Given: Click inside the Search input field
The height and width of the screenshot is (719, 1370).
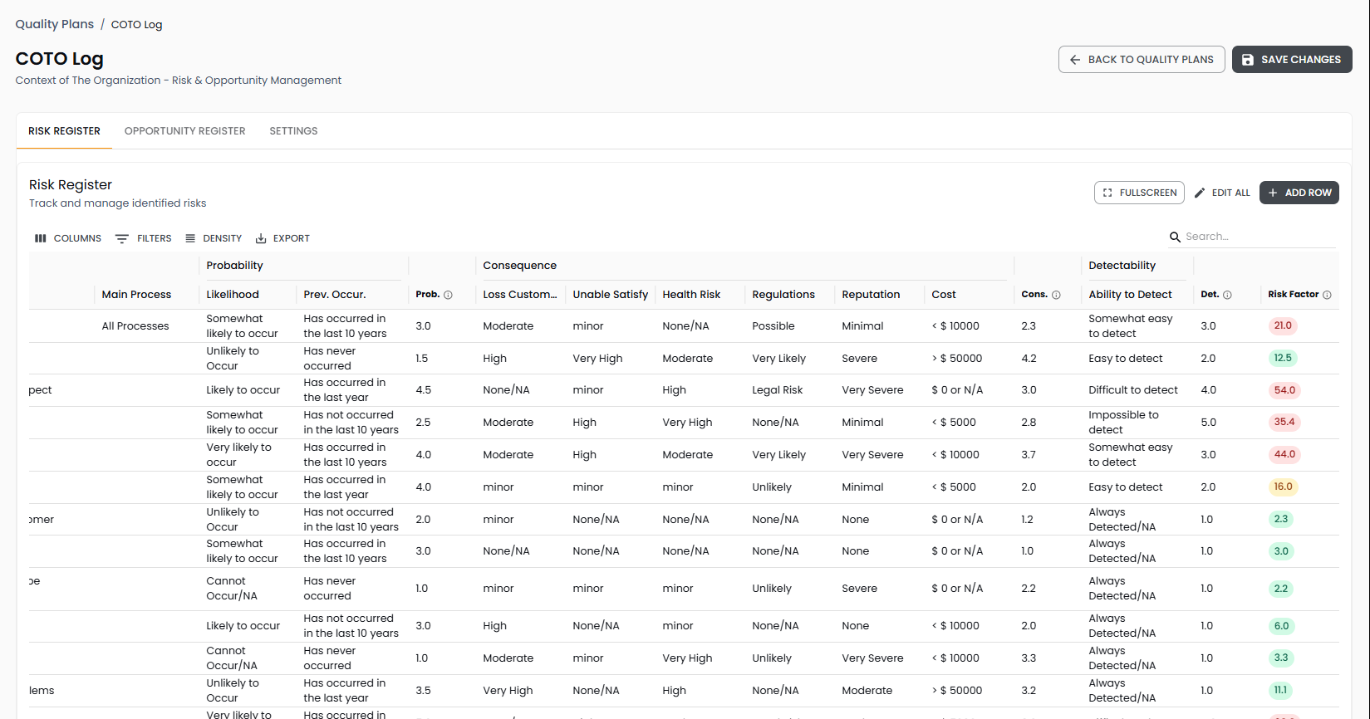Looking at the screenshot, I should pyautogui.click(x=1257, y=237).
